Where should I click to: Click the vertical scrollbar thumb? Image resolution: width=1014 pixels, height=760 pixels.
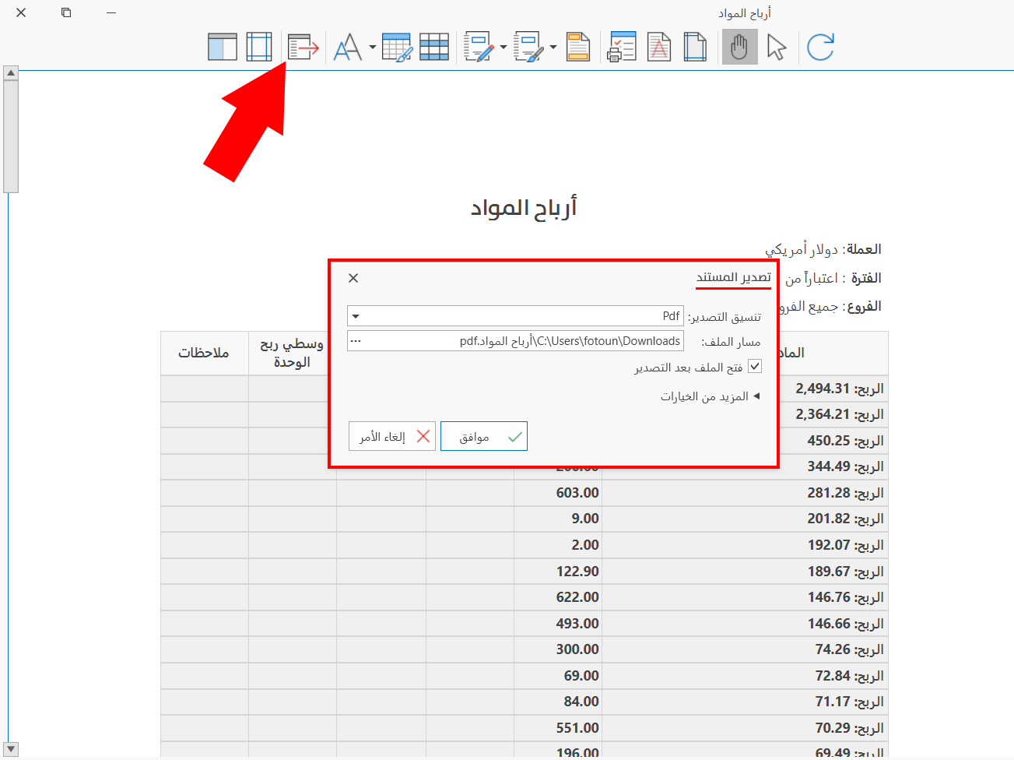pyautogui.click(x=11, y=136)
